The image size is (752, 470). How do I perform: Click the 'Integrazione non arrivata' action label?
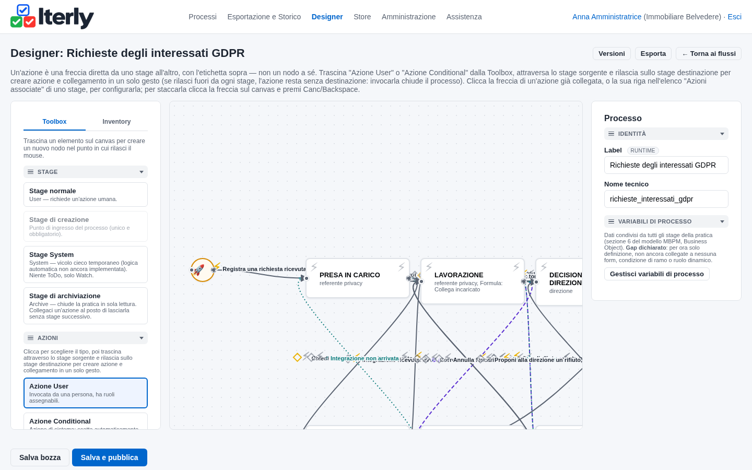click(365, 358)
